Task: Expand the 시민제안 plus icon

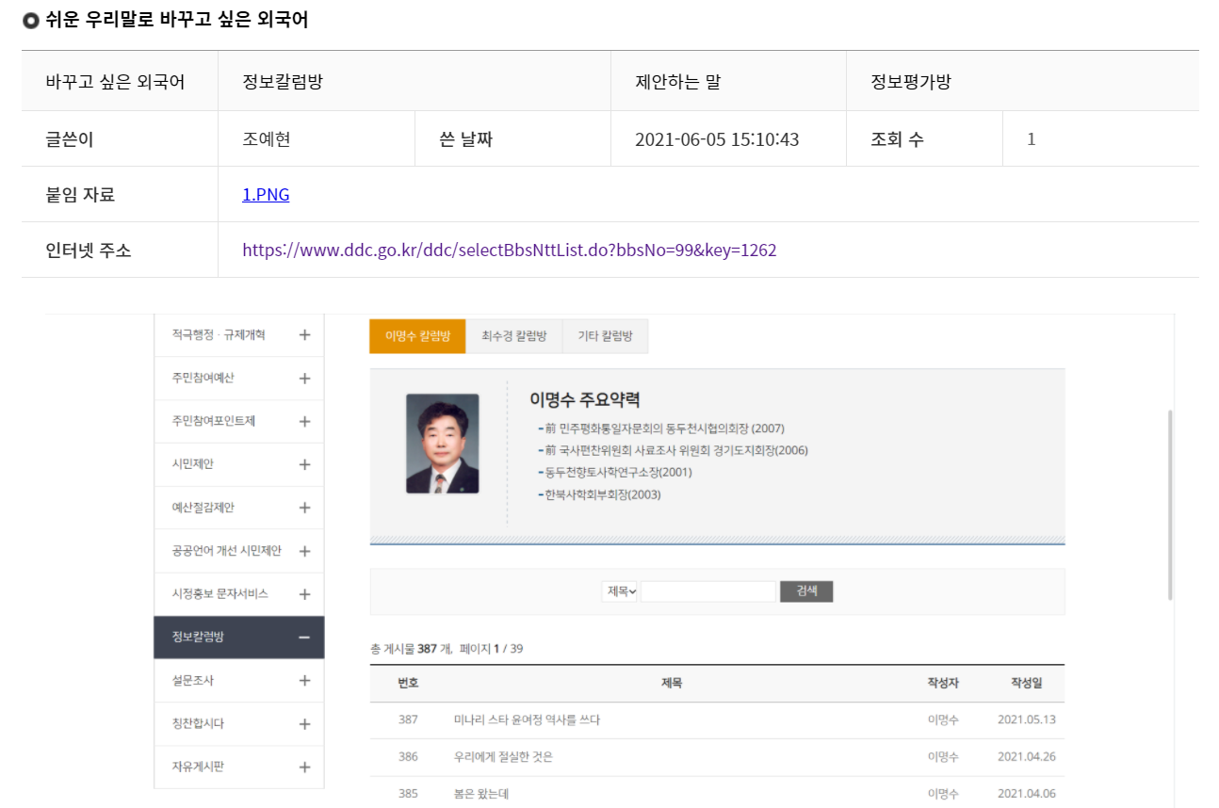Action: 304,465
